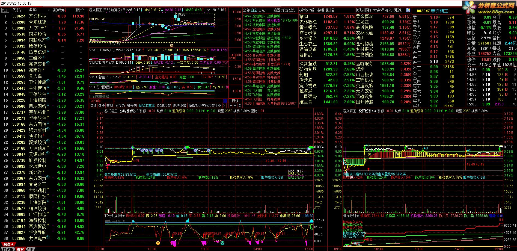Open the 黄金概念 row showing 5.81亿
This screenshot has width=517, height=251.
(x=383, y=16)
